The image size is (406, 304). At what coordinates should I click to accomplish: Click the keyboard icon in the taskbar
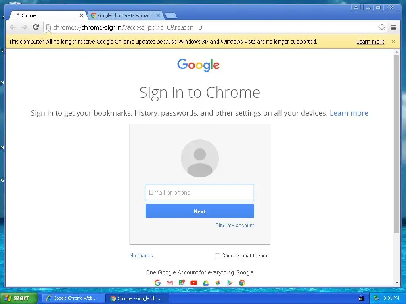click(x=362, y=298)
